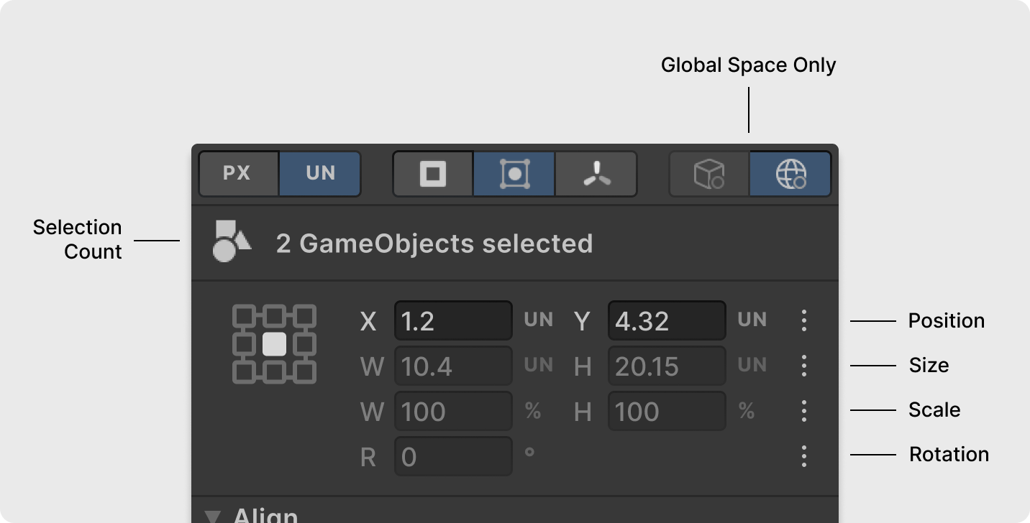
Task: Open the Size row three-dot menu
Action: click(x=804, y=366)
